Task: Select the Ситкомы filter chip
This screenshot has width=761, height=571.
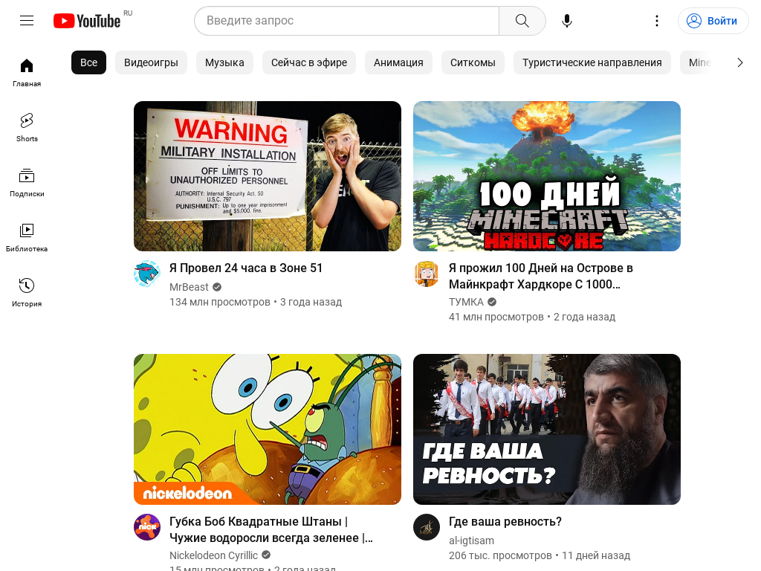Action: pos(473,62)
